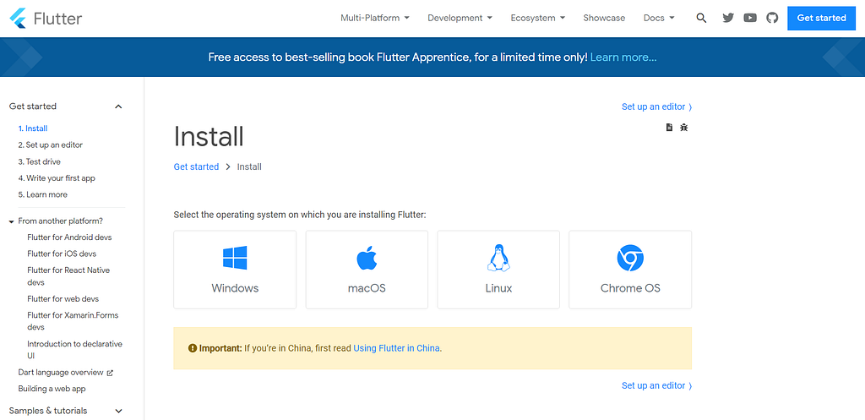The width and height of the screenshot is (865, 420).
Task: Click the macOS card label
Action: click(367, 288)
